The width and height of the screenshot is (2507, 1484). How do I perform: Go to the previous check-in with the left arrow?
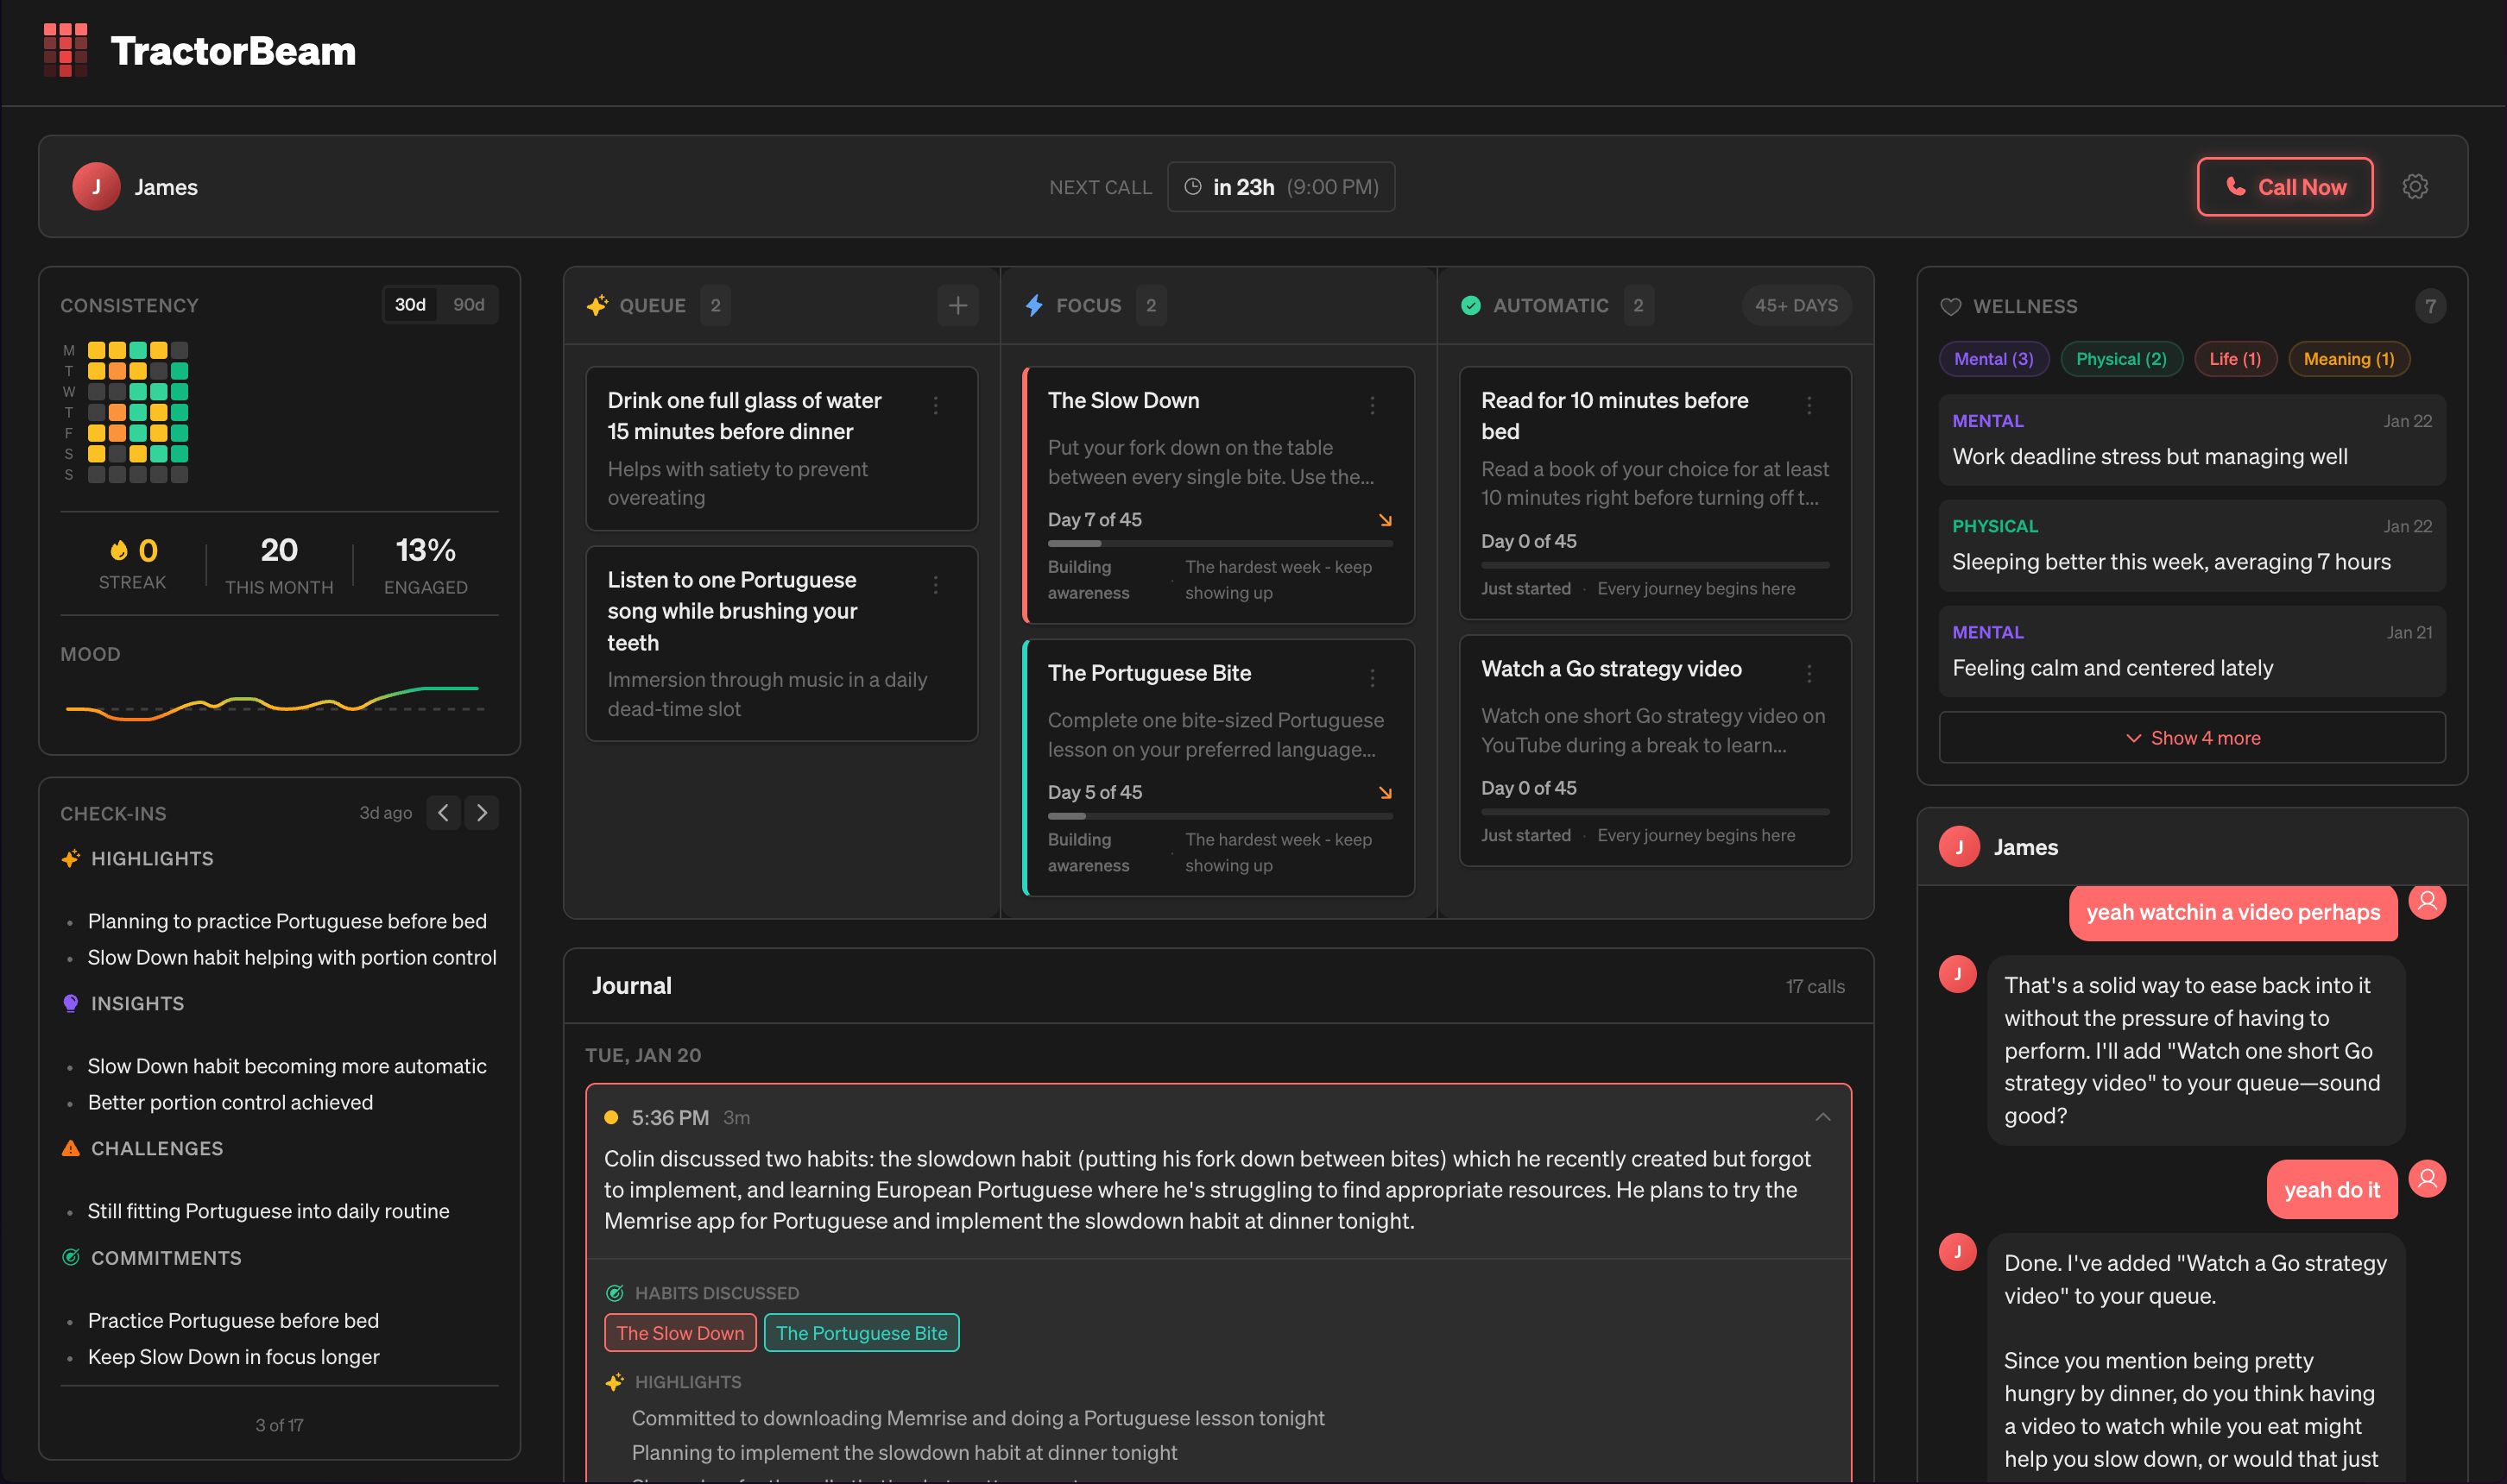(443, 812)
